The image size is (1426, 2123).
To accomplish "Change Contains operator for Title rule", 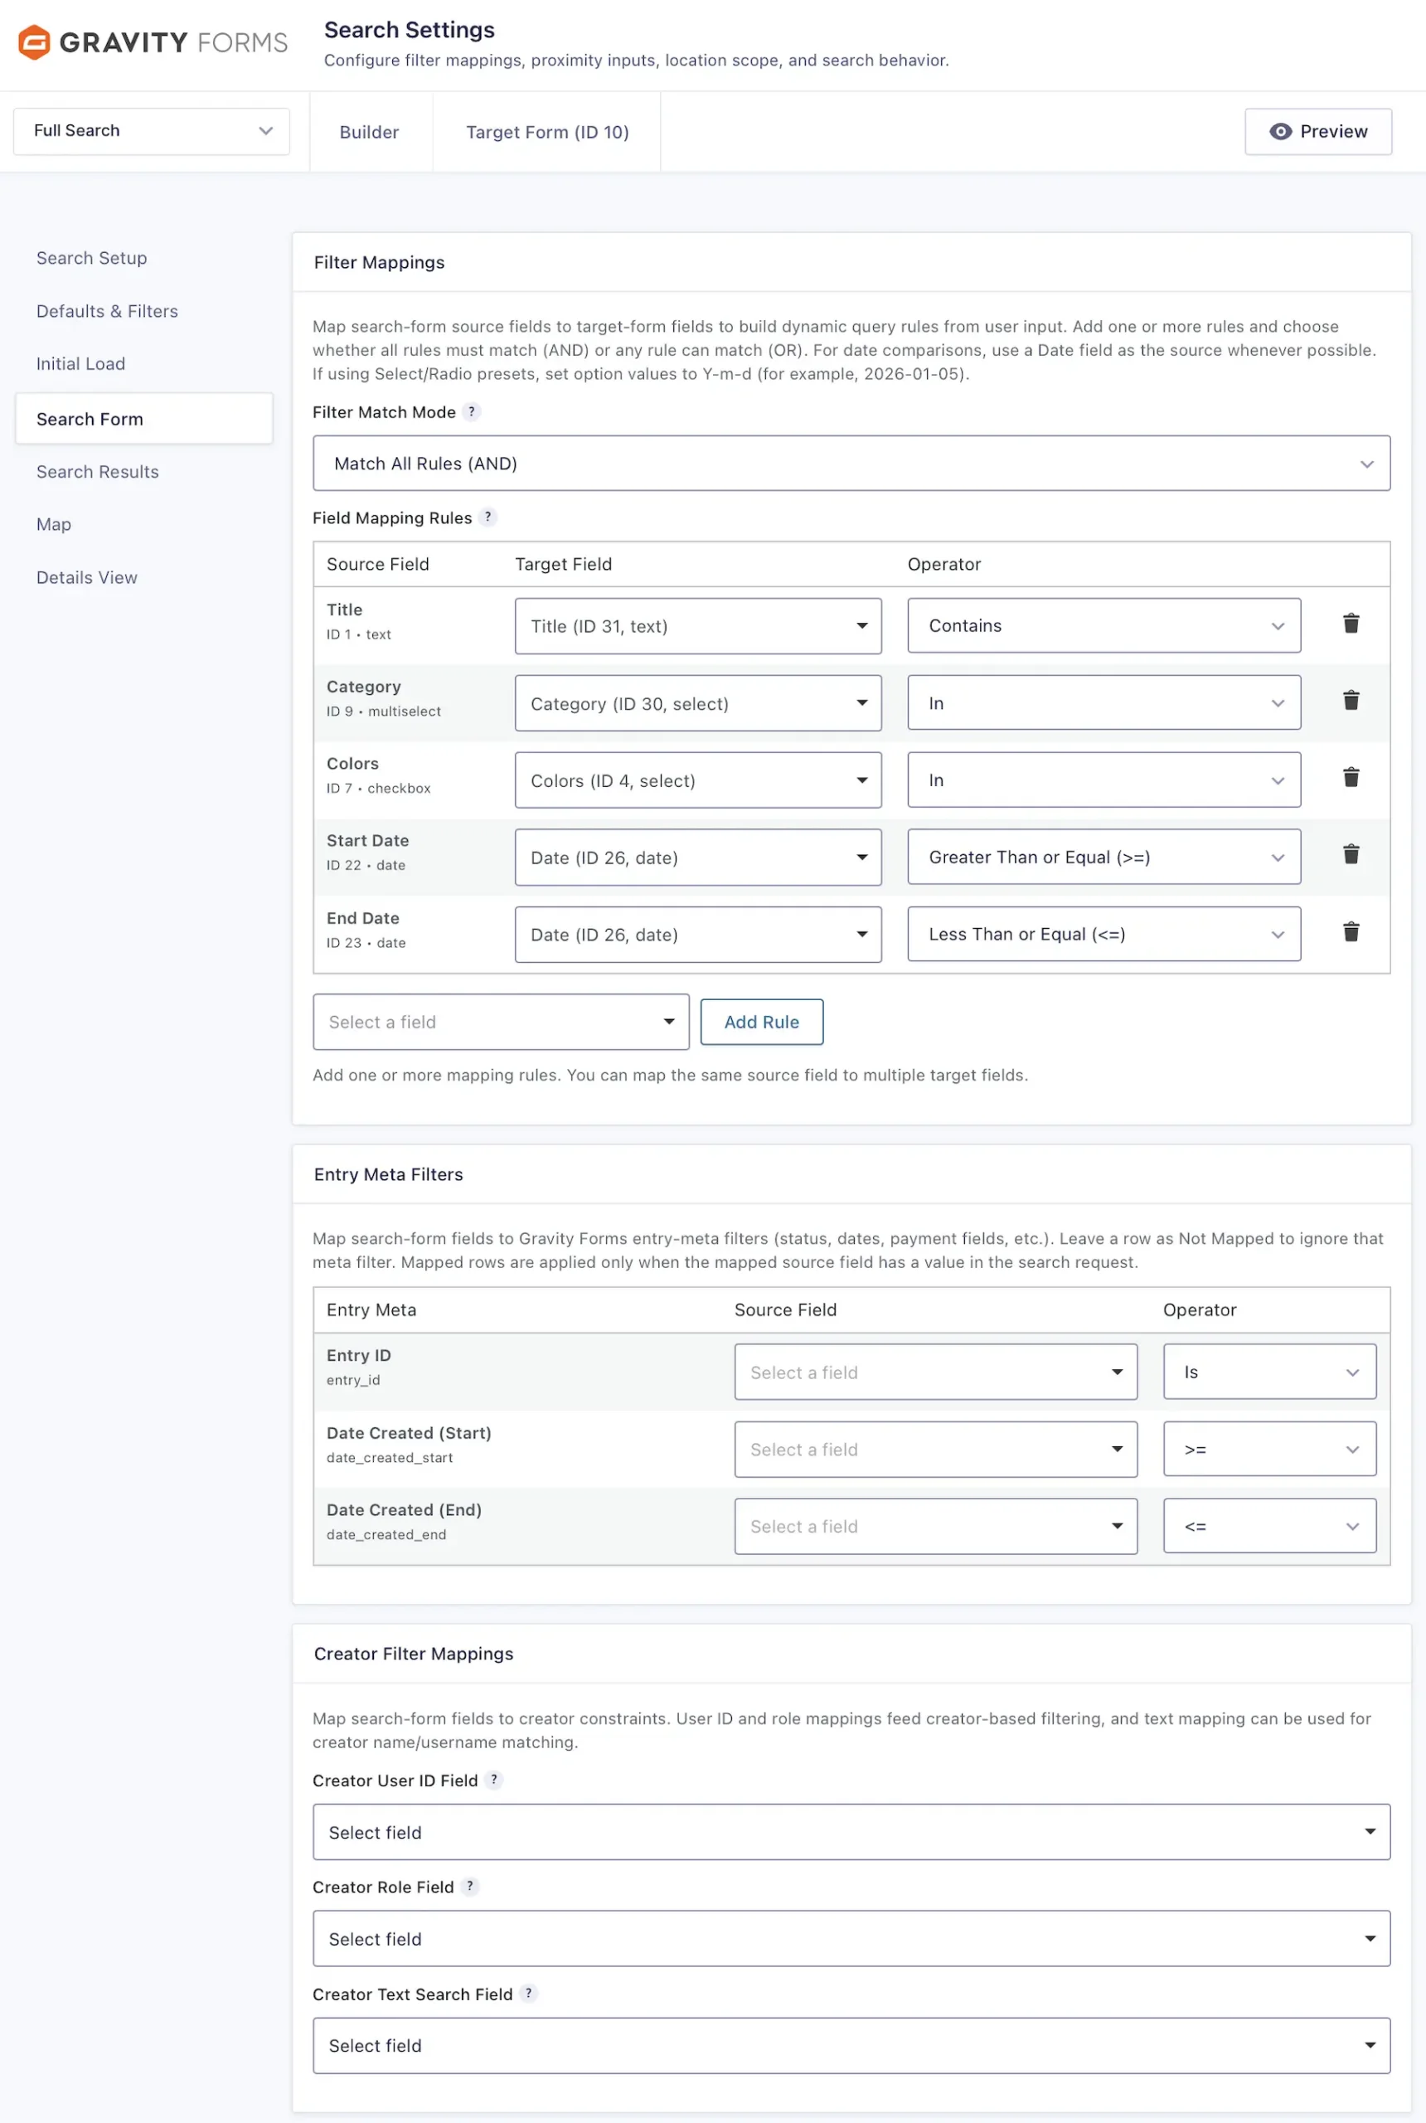I will [1103, 626].
